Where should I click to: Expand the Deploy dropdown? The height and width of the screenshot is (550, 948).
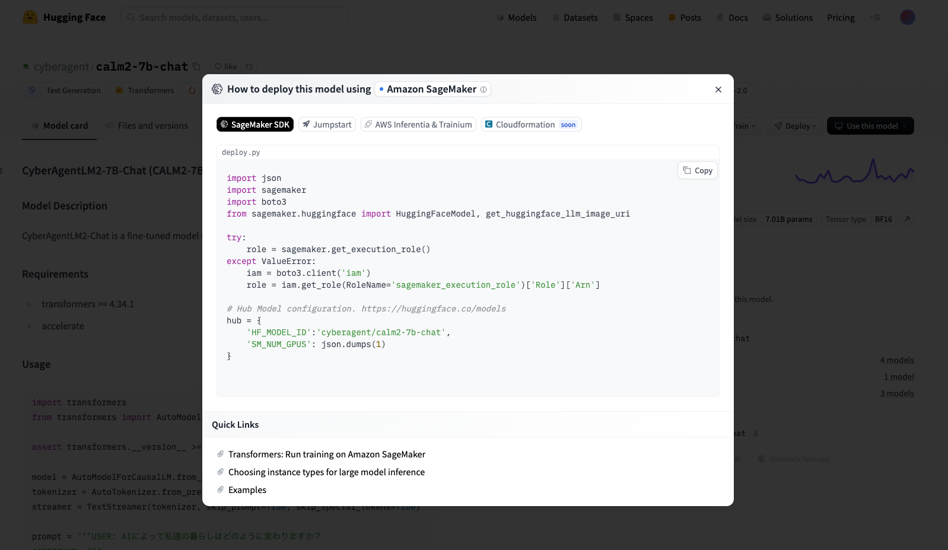pos(795,126)
